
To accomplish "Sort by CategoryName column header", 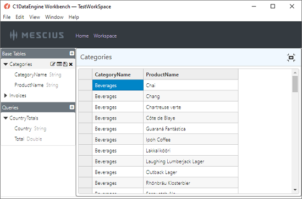I will tap(118, 74).
